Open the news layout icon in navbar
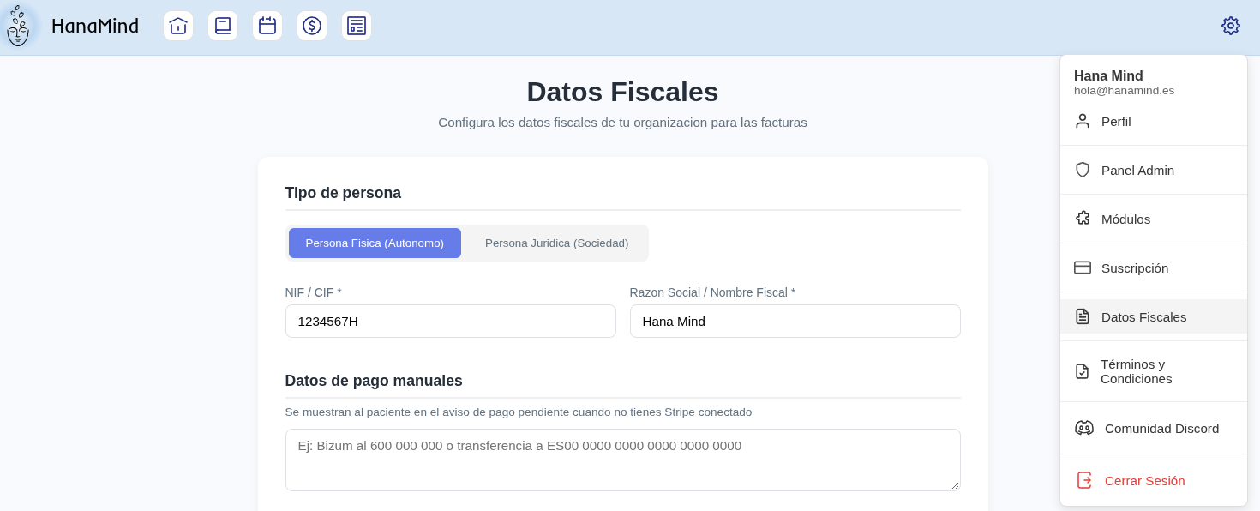 pos(357,26)
